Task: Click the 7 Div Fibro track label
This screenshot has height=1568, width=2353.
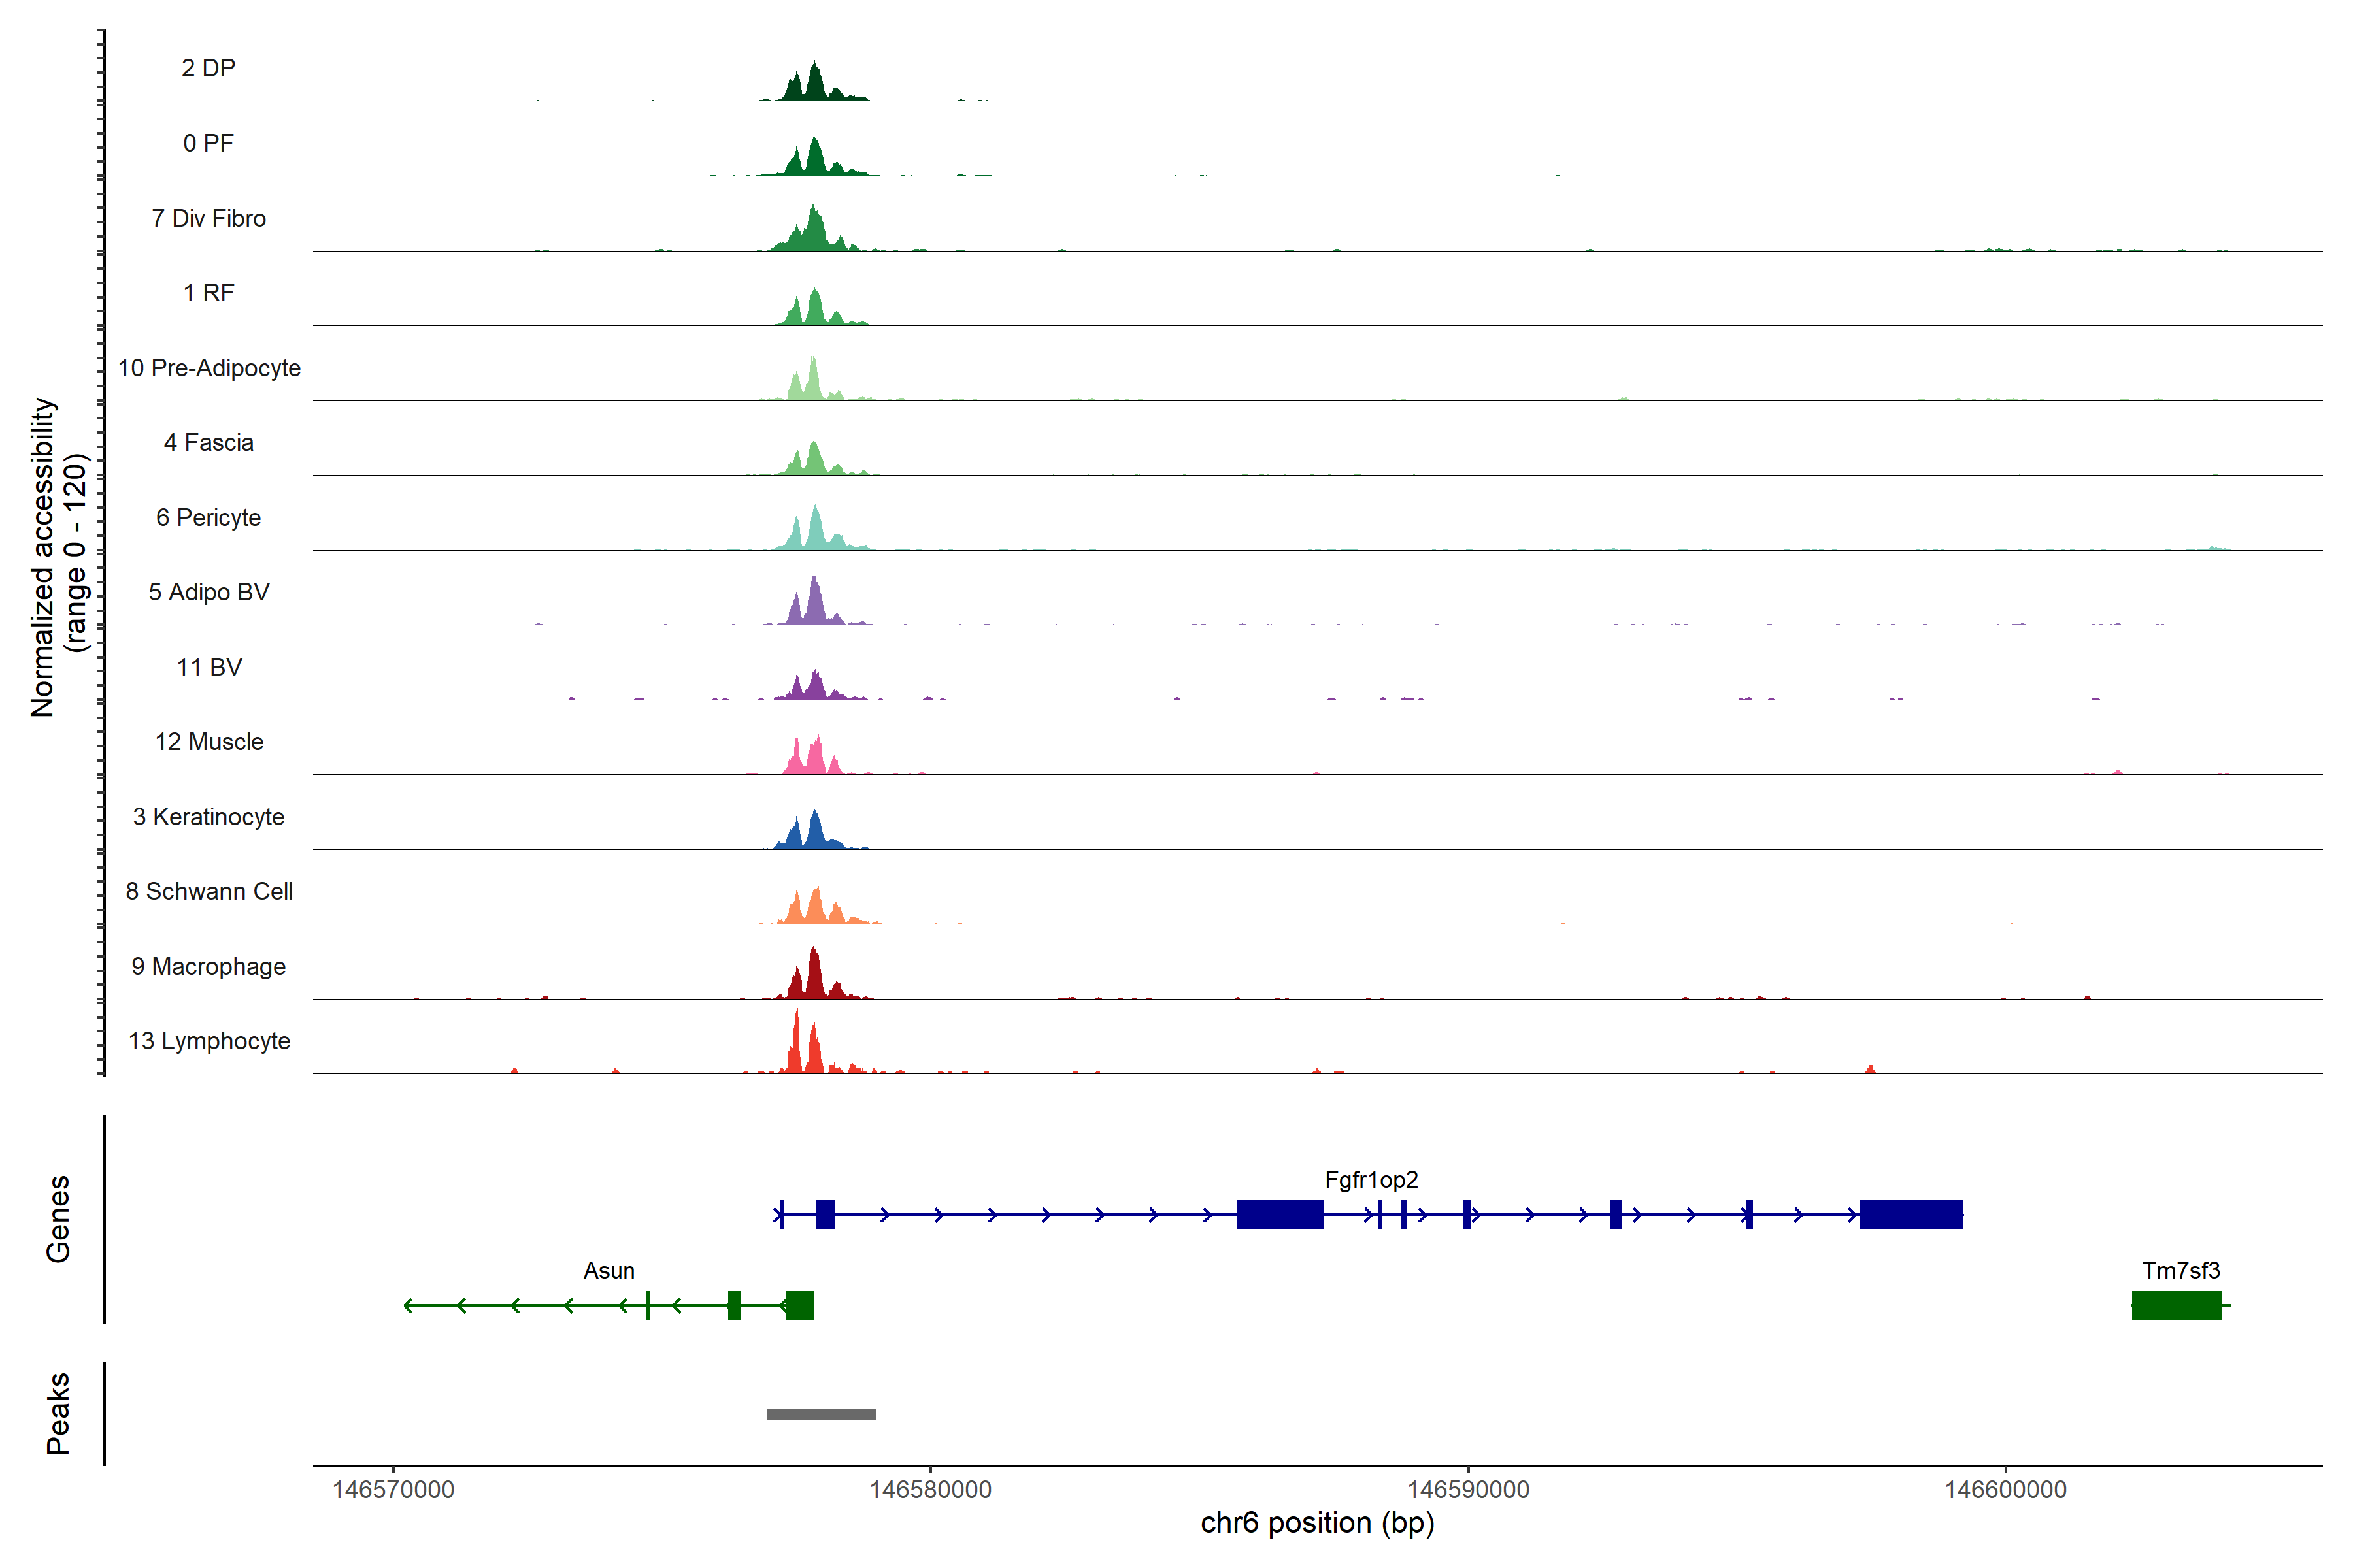Action: point(208,218)
